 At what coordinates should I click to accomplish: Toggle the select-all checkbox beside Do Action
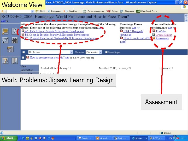tap(23, 52)
